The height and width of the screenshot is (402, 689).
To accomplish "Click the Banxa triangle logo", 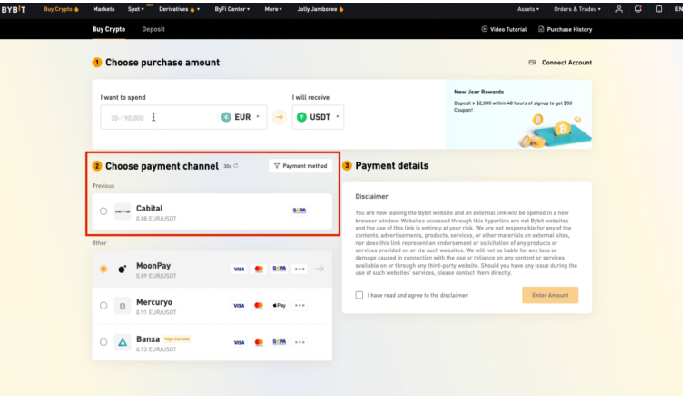I will pyautogui.click(x=123, y=342).
